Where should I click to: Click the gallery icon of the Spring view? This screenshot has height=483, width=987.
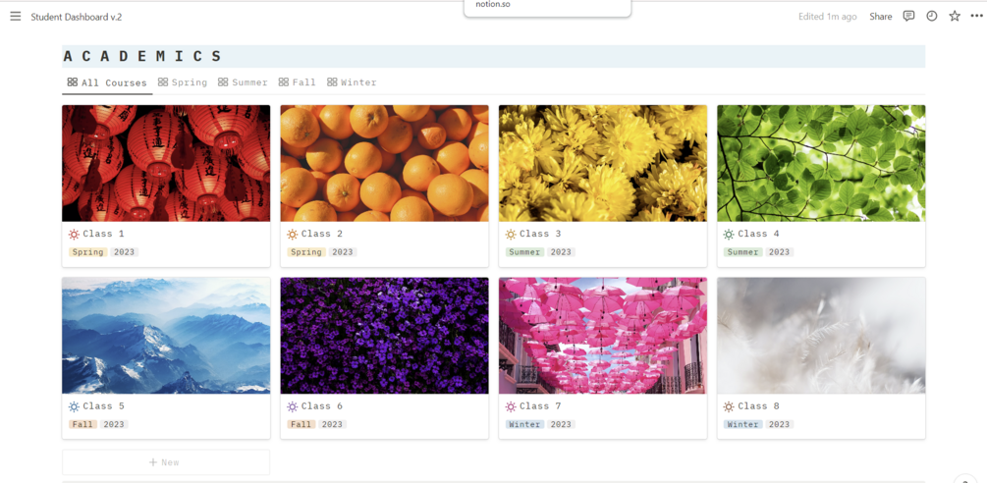(163, 82)
